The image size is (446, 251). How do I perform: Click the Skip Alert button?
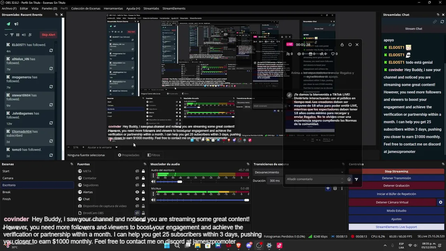tap(48, 35)
